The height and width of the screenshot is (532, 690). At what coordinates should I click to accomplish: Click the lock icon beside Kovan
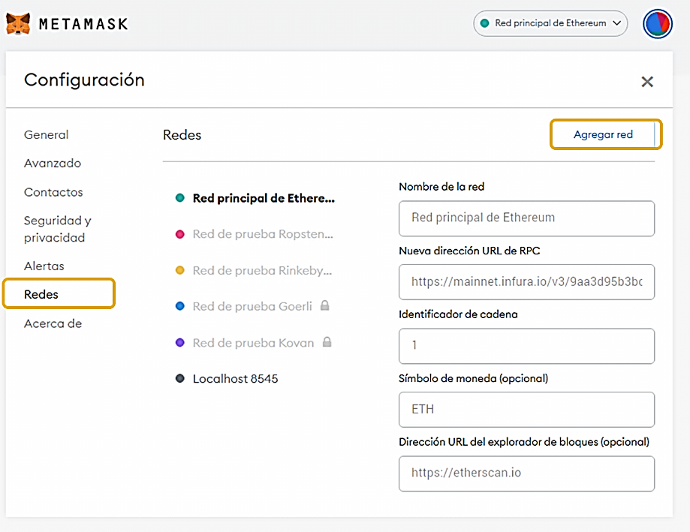click(327, 341)
